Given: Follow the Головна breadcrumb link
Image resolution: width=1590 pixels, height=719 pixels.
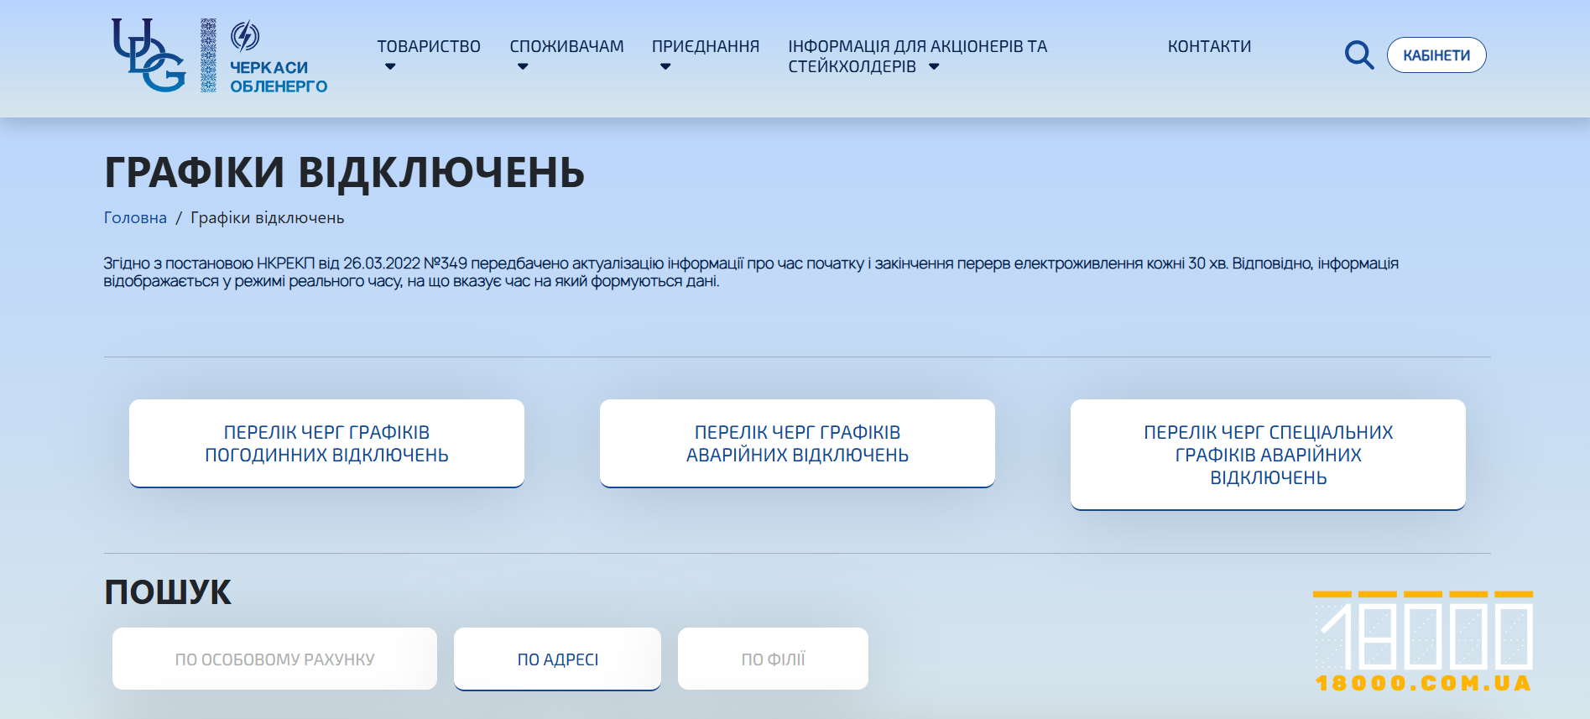Looking at the screenshot, I should pyautogui.click(x=135, y=218).
